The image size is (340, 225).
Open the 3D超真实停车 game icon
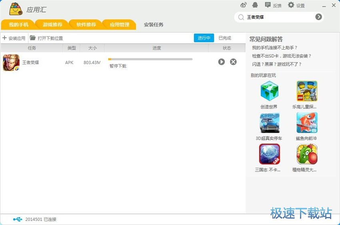point(270,123)
